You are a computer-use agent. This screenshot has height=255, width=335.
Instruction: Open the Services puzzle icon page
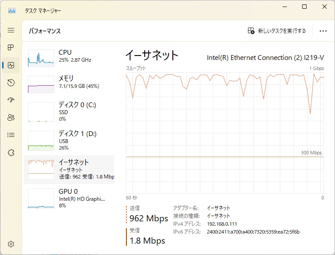coord(11,153)
